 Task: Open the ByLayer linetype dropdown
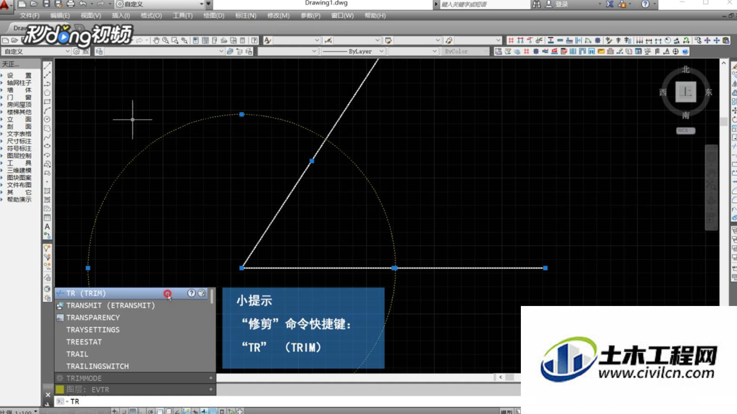(353, 51)
